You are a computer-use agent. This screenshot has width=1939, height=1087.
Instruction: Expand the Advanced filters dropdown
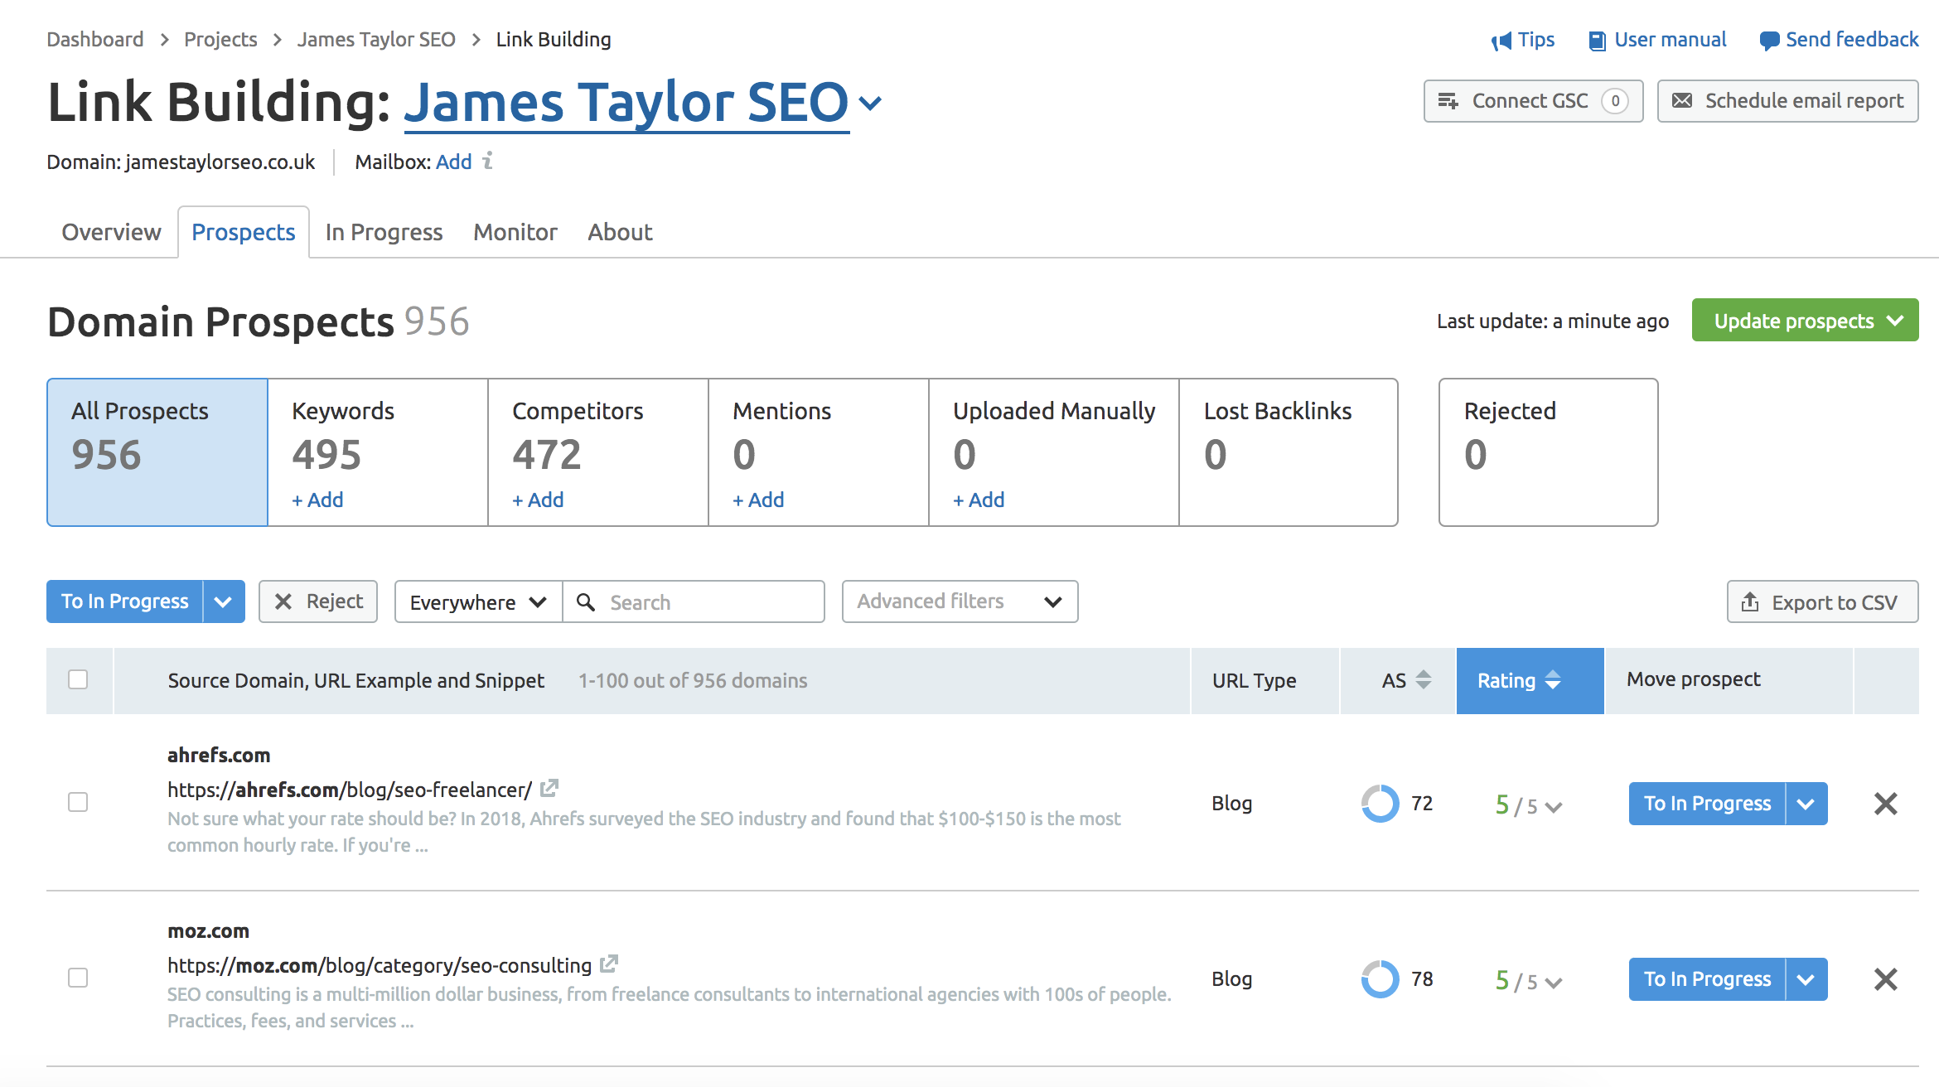tap(960, 601)
